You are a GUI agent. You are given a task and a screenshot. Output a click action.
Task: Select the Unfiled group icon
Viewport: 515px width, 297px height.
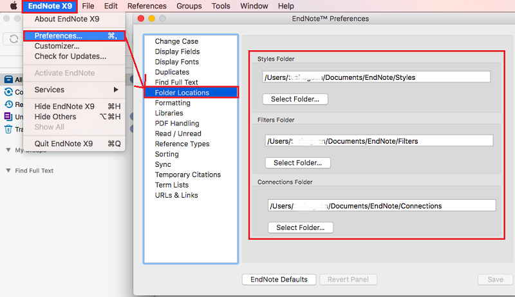pyautogui.click(x=8, y=117)
